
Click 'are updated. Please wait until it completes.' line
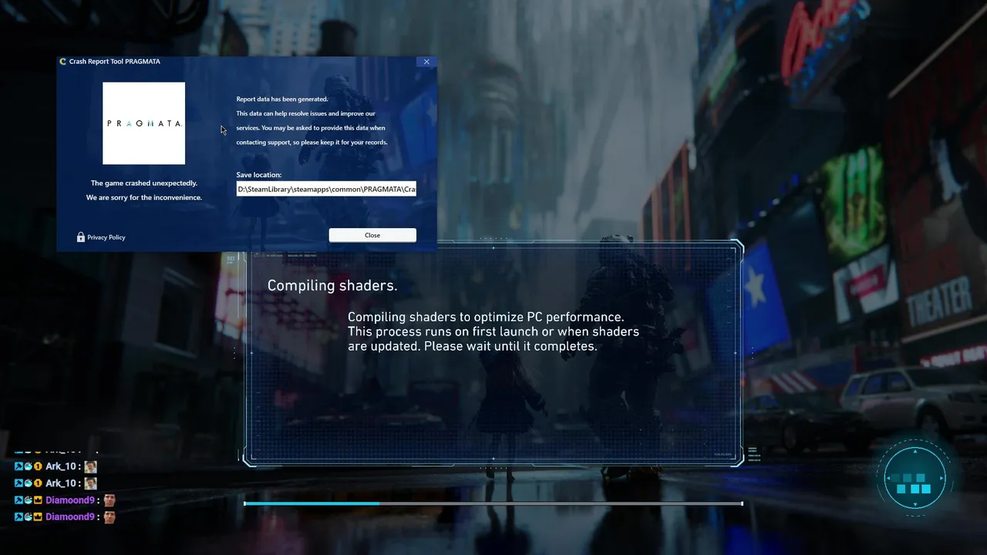tap(473, 346)
